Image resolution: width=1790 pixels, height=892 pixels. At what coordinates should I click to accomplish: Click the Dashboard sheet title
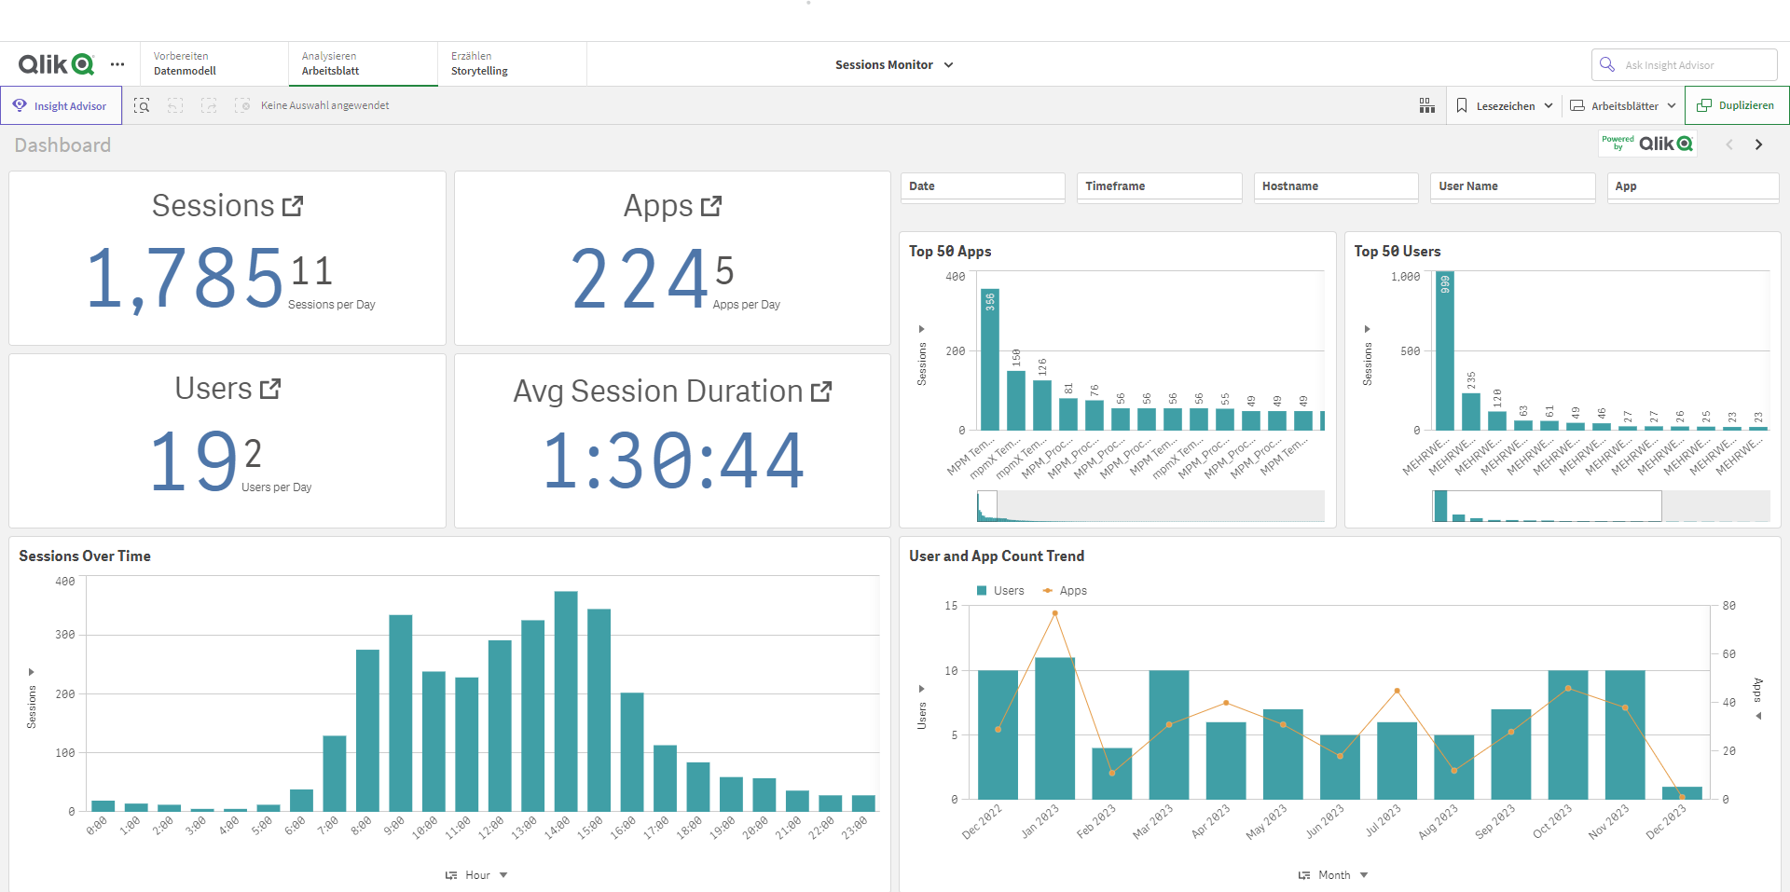click(62, 145)
